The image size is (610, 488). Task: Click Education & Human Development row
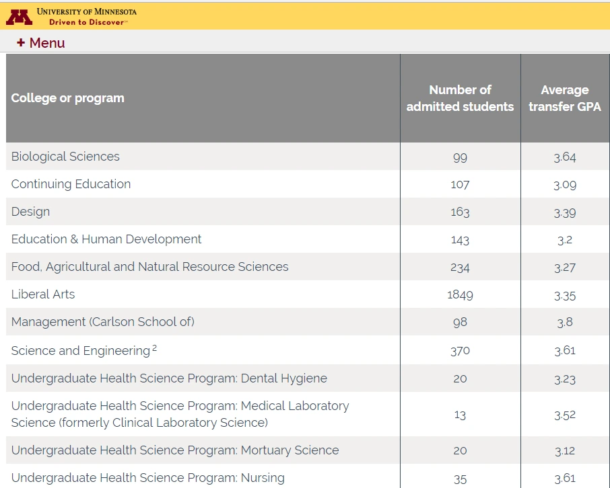tap(106, 239)
